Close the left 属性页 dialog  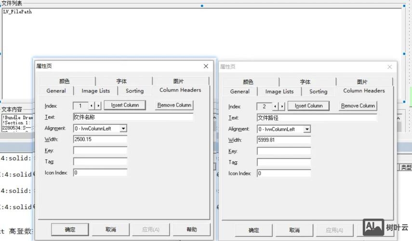pyautogui.click(x=206, y=66)
